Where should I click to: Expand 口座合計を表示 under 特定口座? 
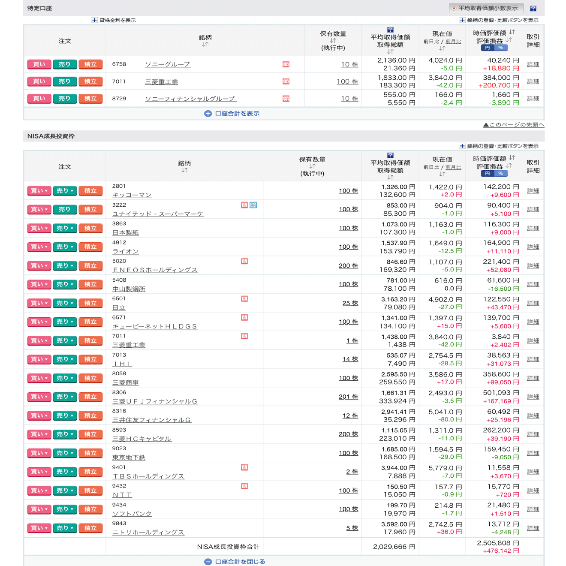point(232,114)
